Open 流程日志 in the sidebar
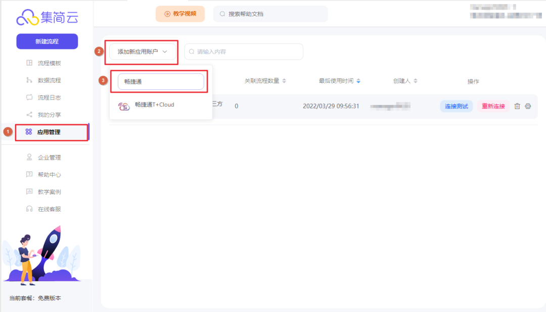The image size is (546, 312). coord(49,97)
